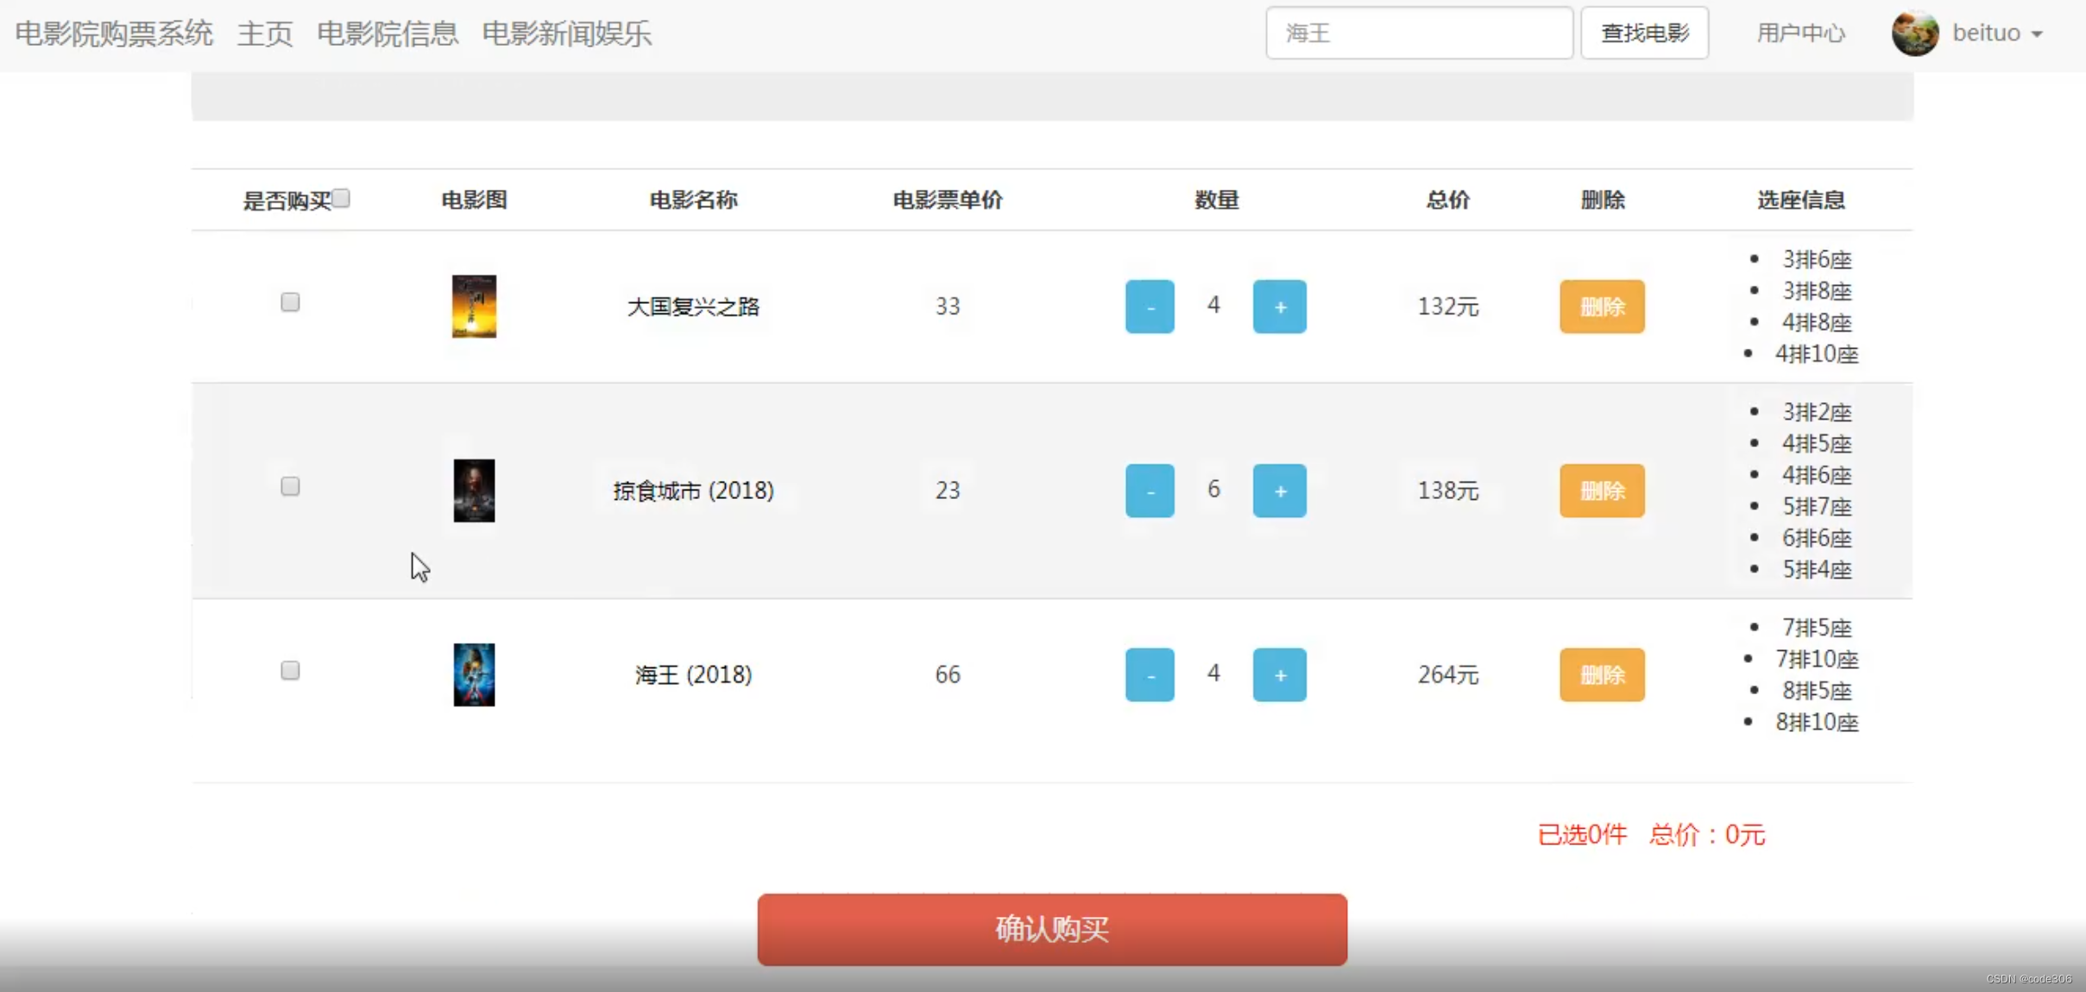Go to 主页 in the navigation bar
Screen dimensions: 2086x992
pos(265,34)
